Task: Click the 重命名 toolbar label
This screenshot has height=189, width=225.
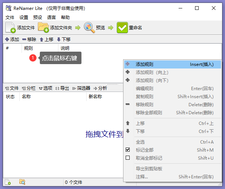Action: (136, 27)
